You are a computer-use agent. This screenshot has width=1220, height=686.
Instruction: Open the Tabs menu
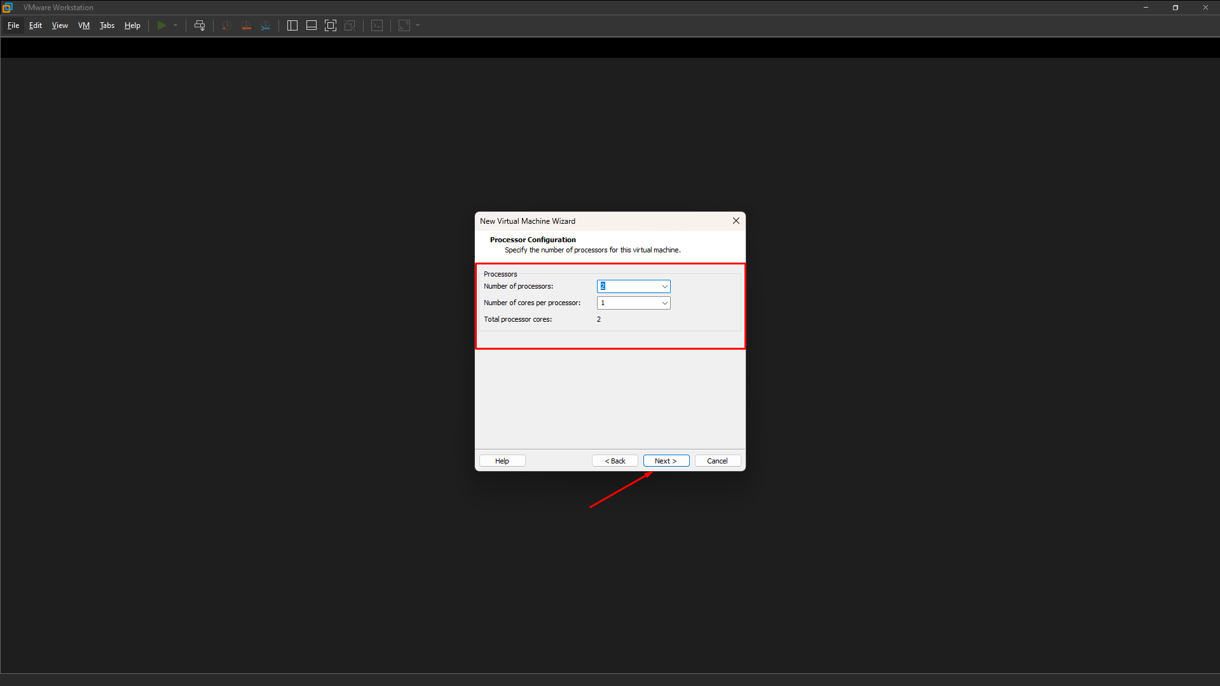pyautogui.click(x=107, y=25)
